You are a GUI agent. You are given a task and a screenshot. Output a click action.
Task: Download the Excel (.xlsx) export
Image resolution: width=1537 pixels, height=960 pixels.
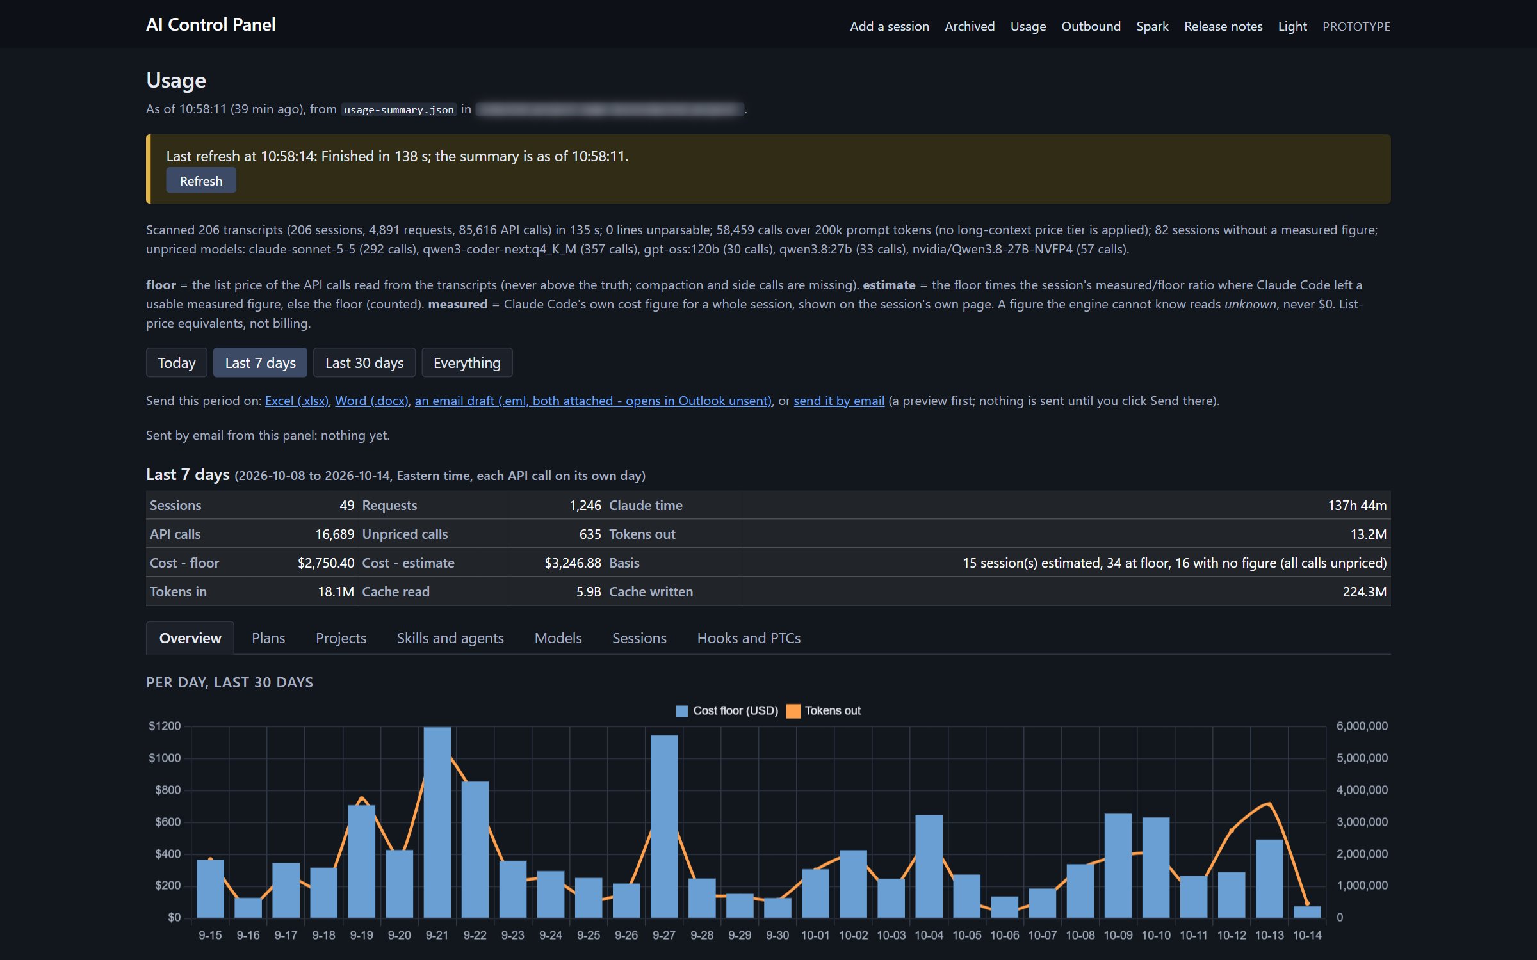(297, 401)
